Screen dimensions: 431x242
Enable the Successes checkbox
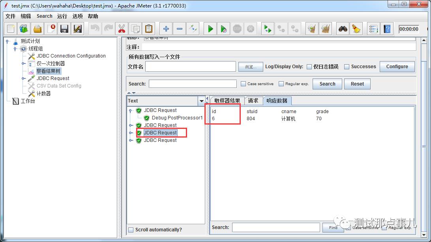[x=347, y=67]
